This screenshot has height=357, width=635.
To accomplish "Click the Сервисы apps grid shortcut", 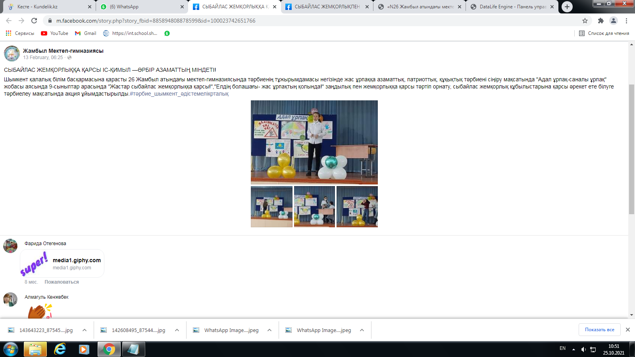I will pyautogui.click(x=20, y=33).
